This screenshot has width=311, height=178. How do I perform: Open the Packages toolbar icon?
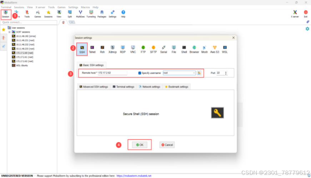pos(102,14)
